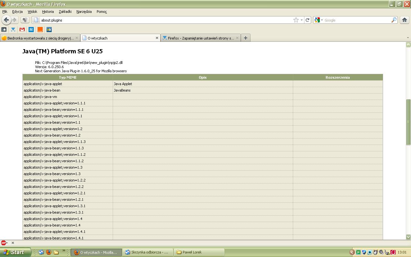
Task: Click the uTorrent tray icon
Action: pos(358,252)
